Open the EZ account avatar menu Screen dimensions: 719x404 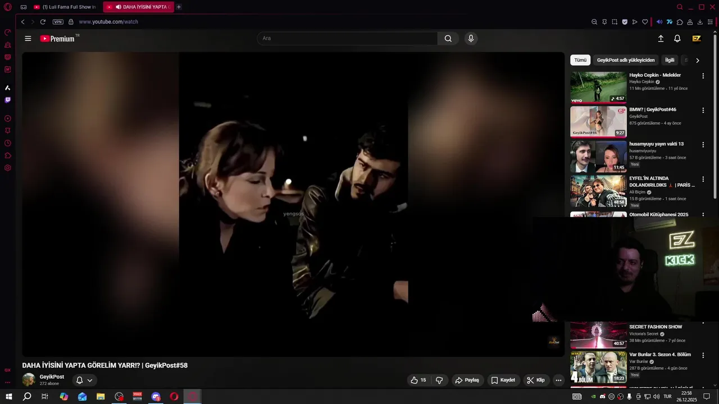click(697, 39)
